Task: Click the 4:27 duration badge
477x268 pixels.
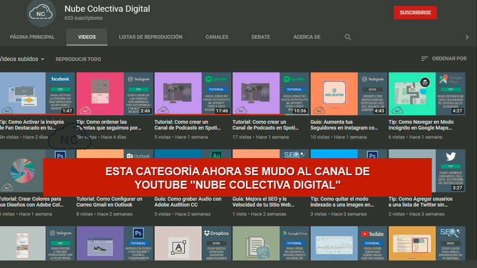Action: click(x=457, y=111)
